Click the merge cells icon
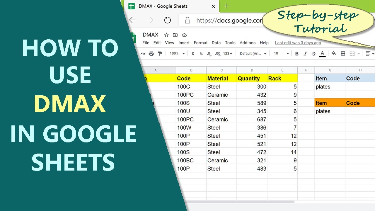This screenshot has width=375, height=211. point(352,54)
